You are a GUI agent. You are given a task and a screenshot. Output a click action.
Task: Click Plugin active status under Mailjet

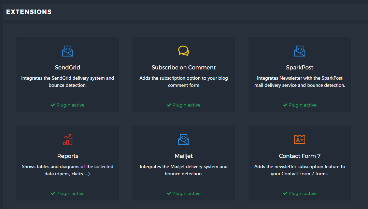coord(186,194)
